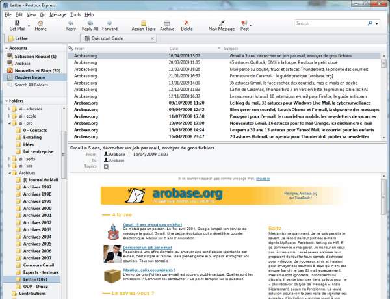Image resolution: width=390 pixels, height=299 pixels.
Task: Collapse the Accounts section
Action: [6, 48]
